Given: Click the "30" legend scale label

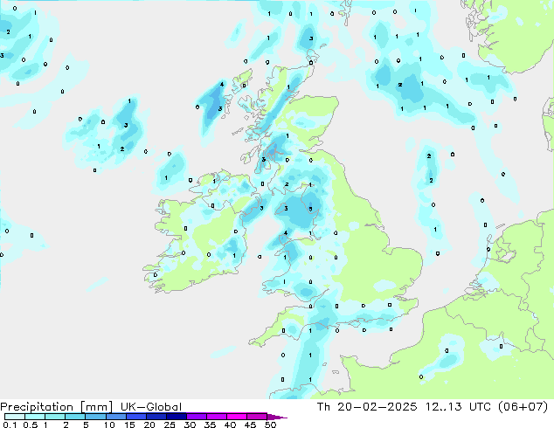Looking at the screenshot, I should (190, 425).
